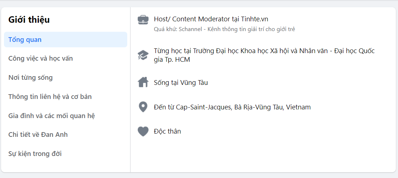
Task: Click the house icon beside Sống tại Vũng Tàu
Action: point(143,83)
